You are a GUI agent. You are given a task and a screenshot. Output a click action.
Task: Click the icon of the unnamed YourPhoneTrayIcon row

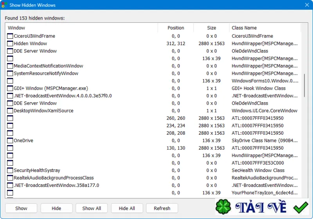tap(10, 193)
